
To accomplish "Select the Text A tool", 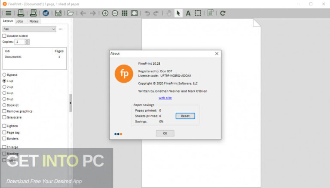I will [188, 13].
